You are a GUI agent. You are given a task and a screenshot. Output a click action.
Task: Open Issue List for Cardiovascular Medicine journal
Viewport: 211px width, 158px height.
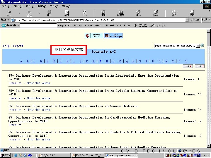[15, 125]
